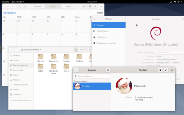
Task: Open the Activités overview
Action: [5, 2]
